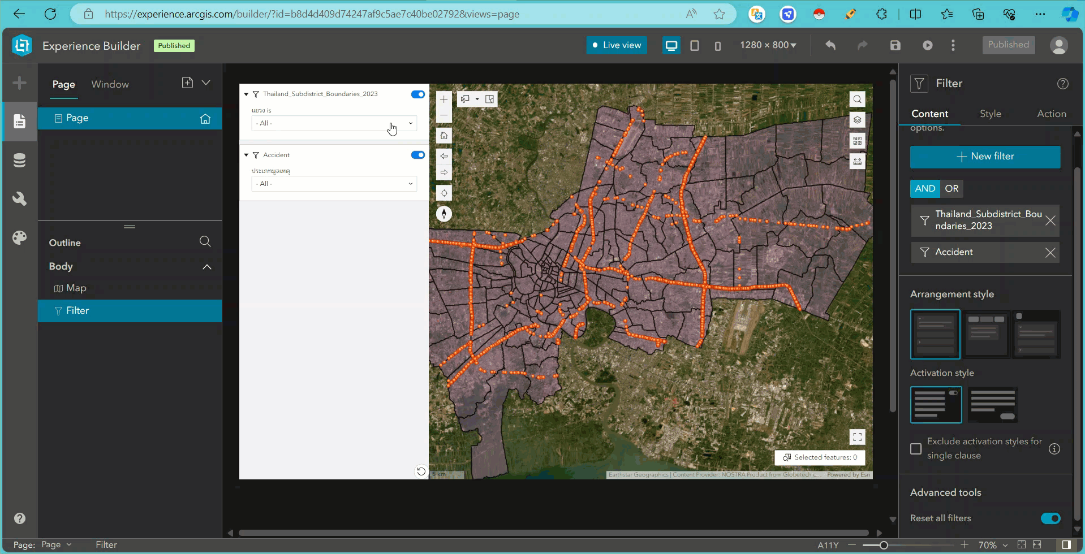Image resolution: width=1085 pixels, height=554 pixels.
Task: Open the Window tab
Action: coord(110,84)
